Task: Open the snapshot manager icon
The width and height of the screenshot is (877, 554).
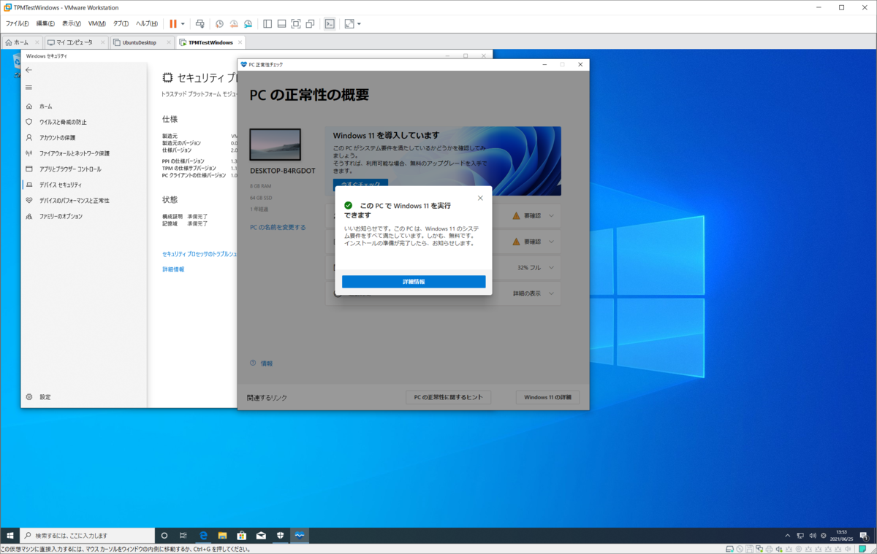Action: pos(248,23)
